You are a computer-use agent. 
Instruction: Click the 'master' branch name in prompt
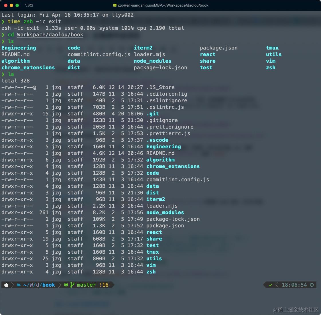(x=86, y=285)
